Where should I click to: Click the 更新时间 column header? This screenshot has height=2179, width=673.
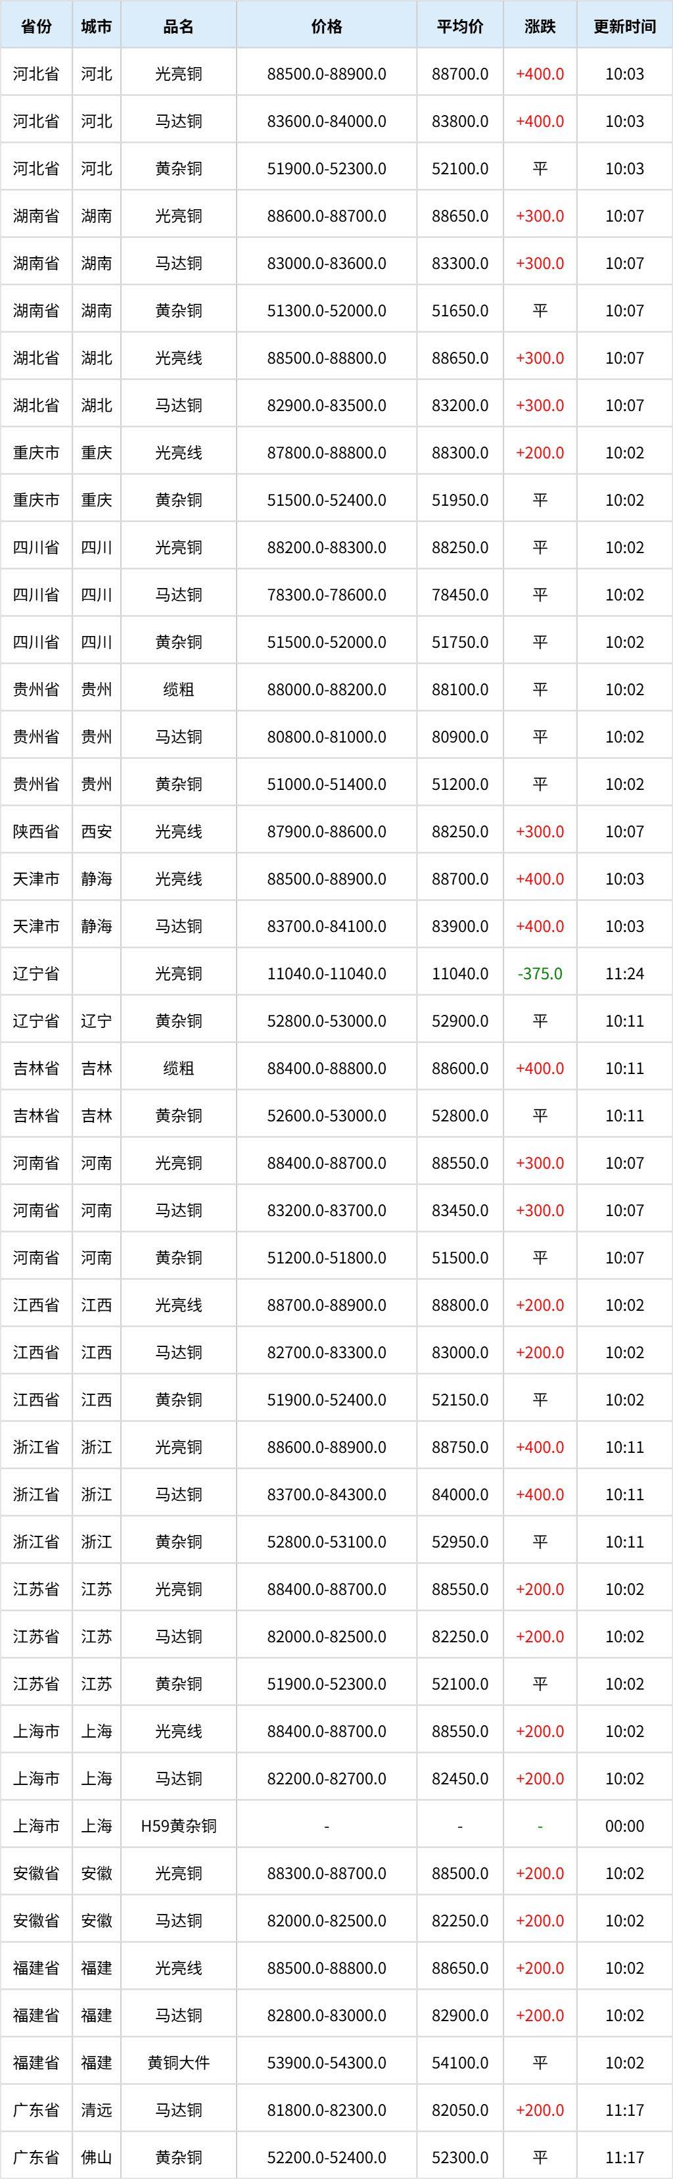click(x=624, y=26)
